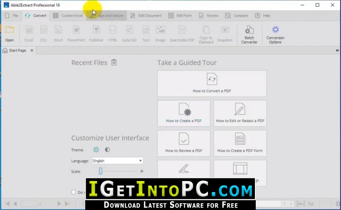Expand the Language dropdown showing English
This screenshot has height=210, width=341.
pyautogui.click(x=118, y=161)
